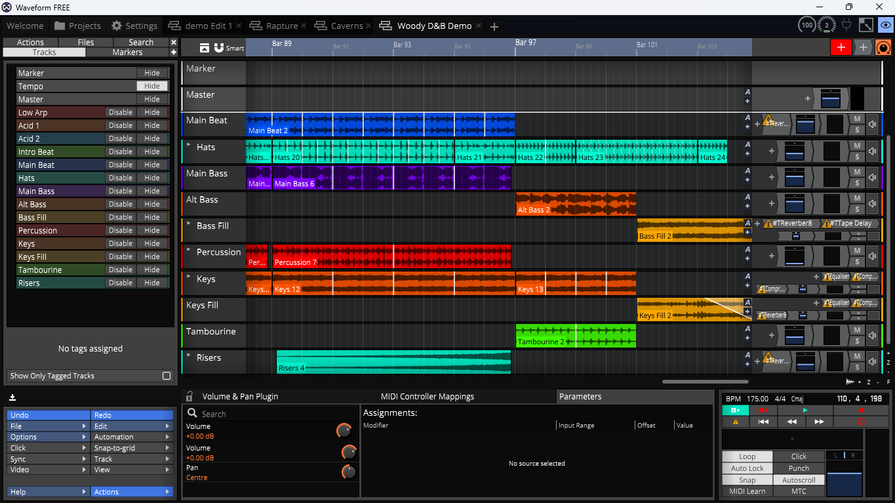The height and width of the screenshot is (503, 895).
Task: Click the plug icon in top bar
Action: 846,26
